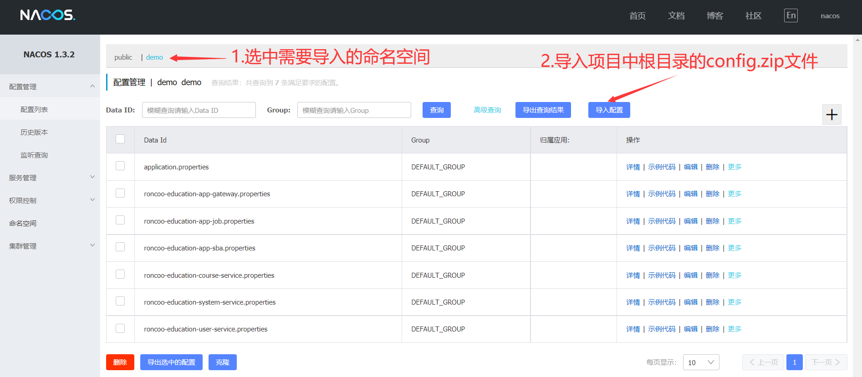Click the red 删除 bulk delete button
The height and width of the screenshot is (377, 862).
[x=120, y=362]
